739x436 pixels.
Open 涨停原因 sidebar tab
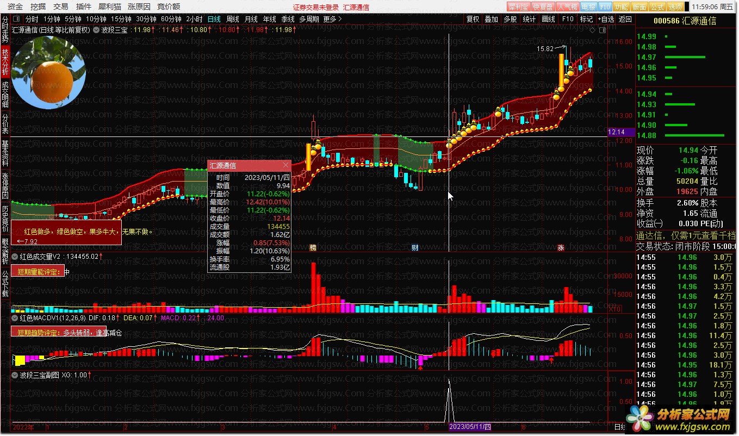click(5, 186)
